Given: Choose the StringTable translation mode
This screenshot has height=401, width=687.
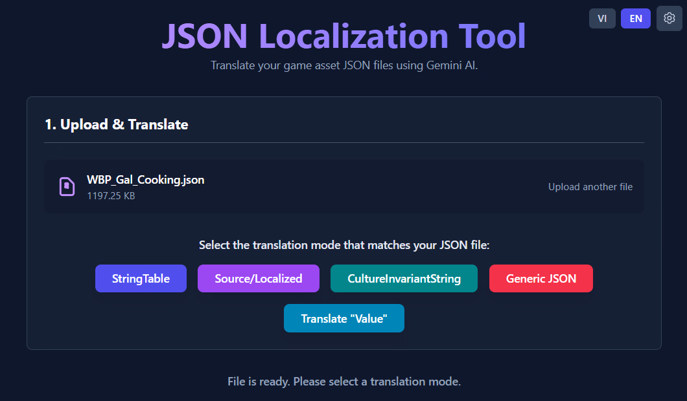Looking at the screenshot, I should (141, 279).
